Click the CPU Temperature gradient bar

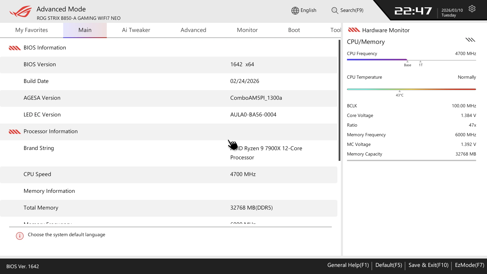tap(411, 89)
